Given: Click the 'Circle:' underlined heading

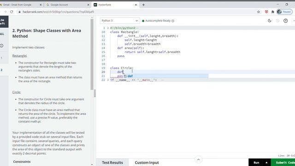Looking at the screenshot, I should coord(17,92).
